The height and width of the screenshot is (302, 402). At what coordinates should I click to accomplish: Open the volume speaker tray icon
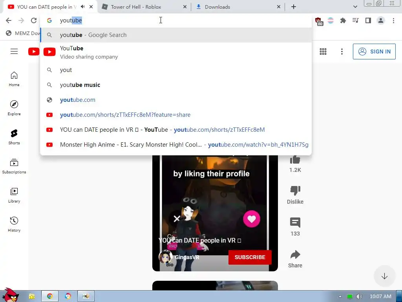(359, 296)
